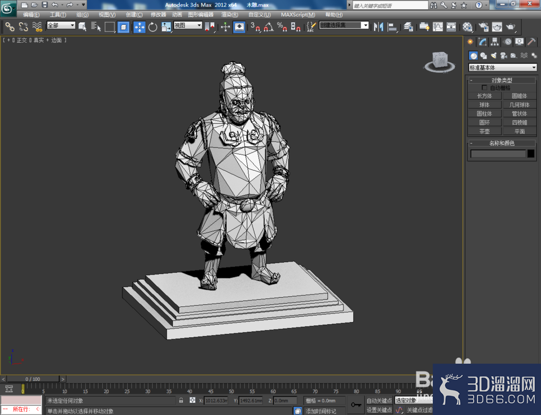
Task: Open the 标准基本体 category dropdown
Action: click(503, 68)
